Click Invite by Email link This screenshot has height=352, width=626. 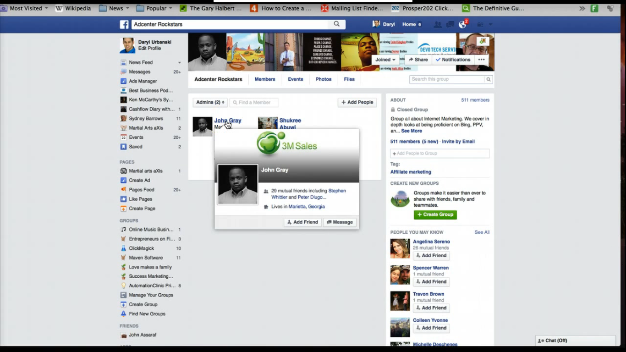[458, 142]
